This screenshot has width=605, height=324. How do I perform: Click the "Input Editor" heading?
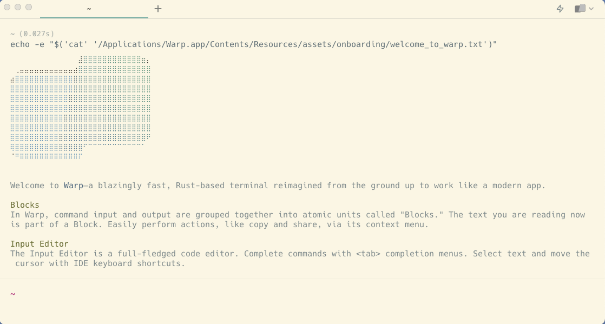(40, 244)
